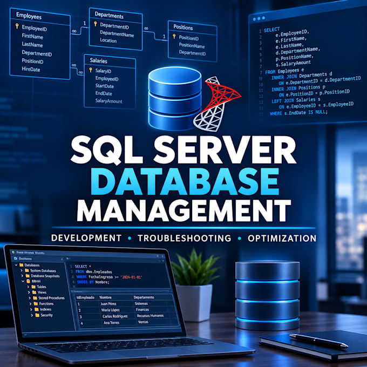Click the OPTIMIZATION tagline word
The image size is (367, 367).
coord(282,238)
